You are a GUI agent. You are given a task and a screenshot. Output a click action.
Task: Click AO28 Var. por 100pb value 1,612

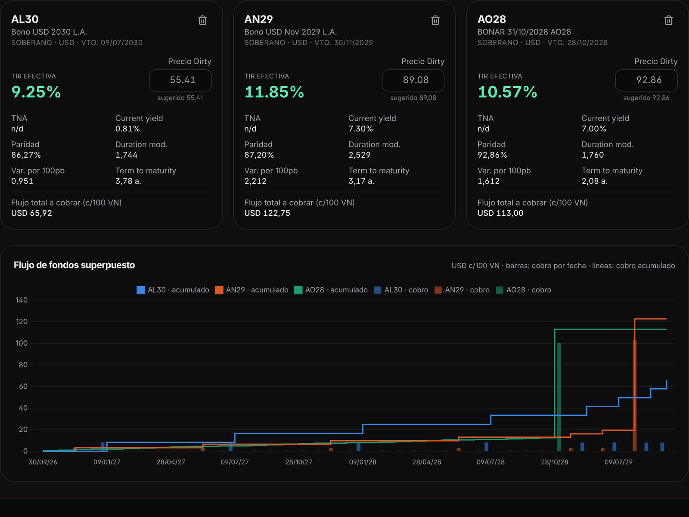(x=488, y=181)
